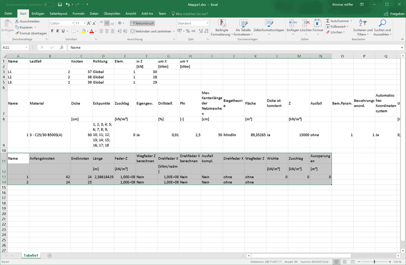Image resolution: width=406 pixels, height=265 pixels.
Task: Click the Freigeben share button
Action: [394, 13]
